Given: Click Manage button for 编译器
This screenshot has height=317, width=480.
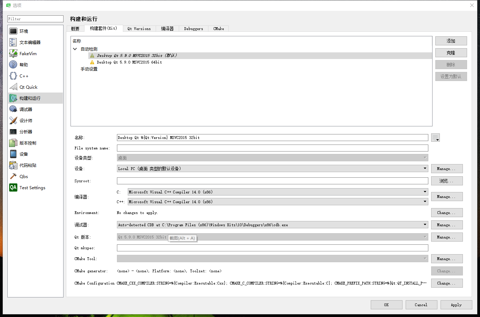Looking at the screenshot, I should pos(447,197).
